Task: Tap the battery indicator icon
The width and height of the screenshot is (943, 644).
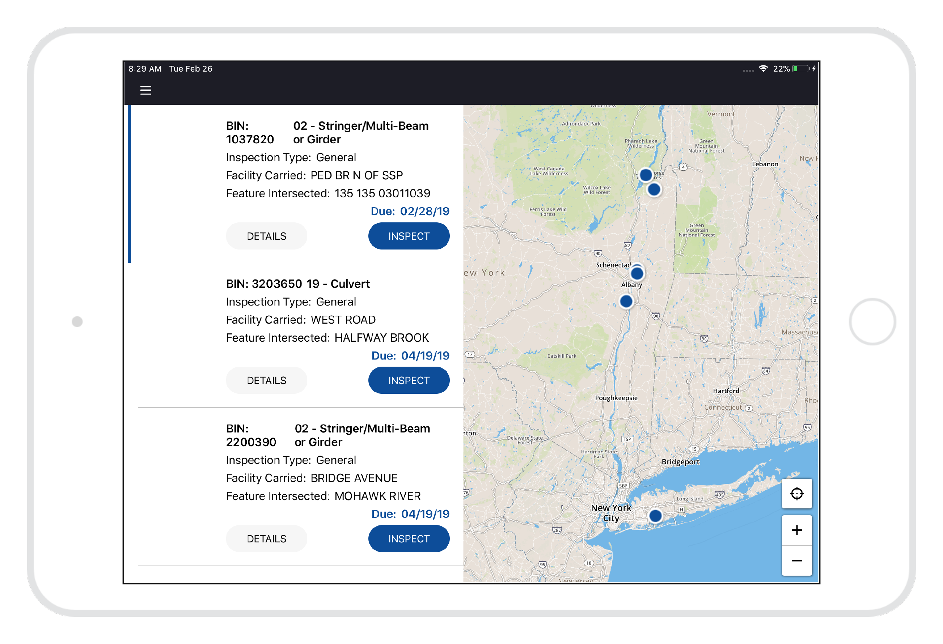Action: click(x=800, y=69)
